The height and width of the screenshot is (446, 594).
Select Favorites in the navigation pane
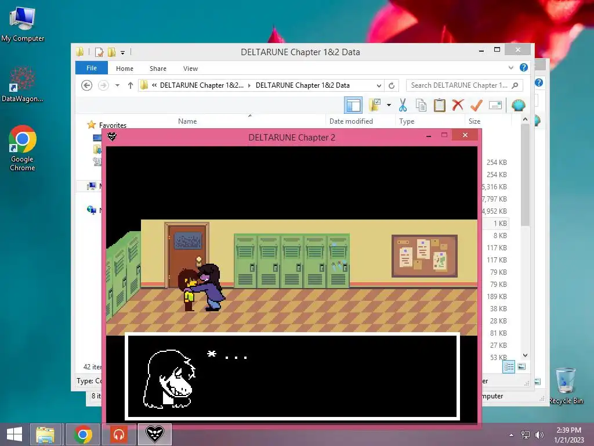113,125
